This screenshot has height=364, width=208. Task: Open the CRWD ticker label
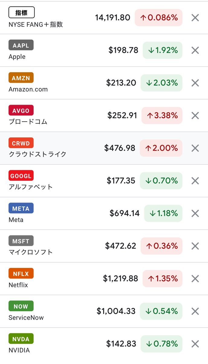click(21, 143)
